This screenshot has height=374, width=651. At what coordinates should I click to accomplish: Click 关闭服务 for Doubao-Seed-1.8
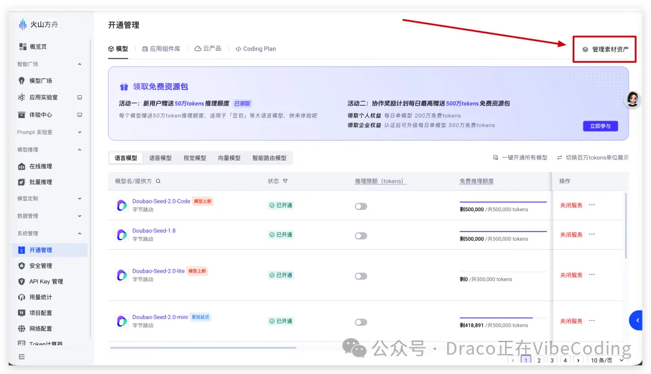pos(571,235)
